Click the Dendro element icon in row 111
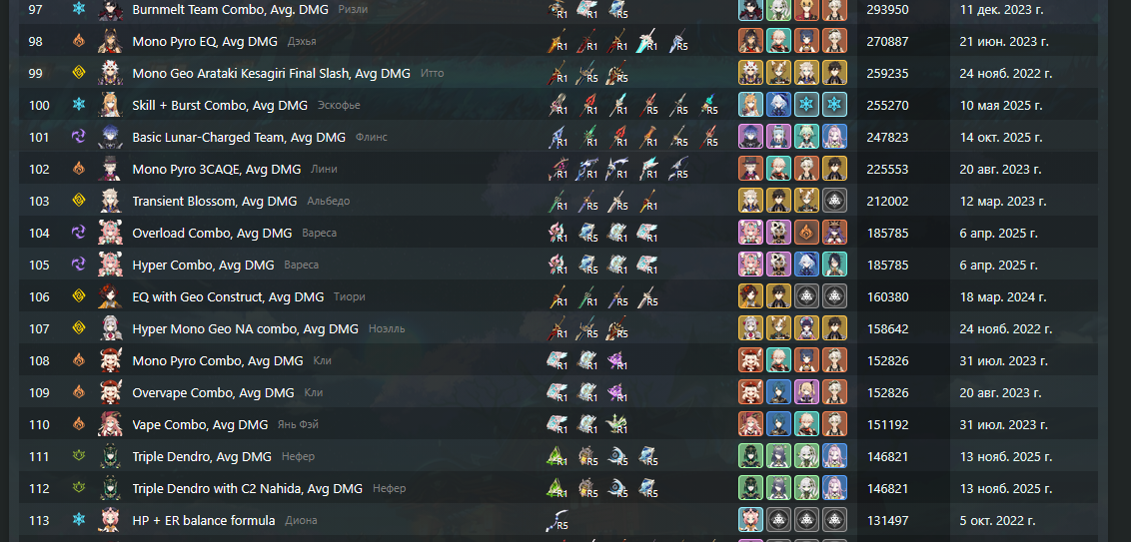This screenshot has width=1131, height=542. (x=79, y=456)
